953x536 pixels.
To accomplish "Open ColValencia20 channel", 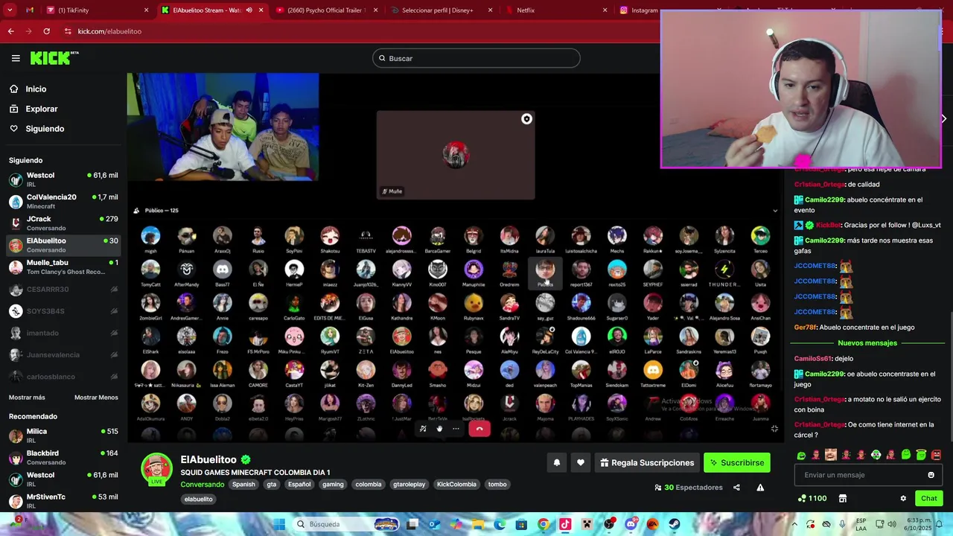I will point(63,201).
